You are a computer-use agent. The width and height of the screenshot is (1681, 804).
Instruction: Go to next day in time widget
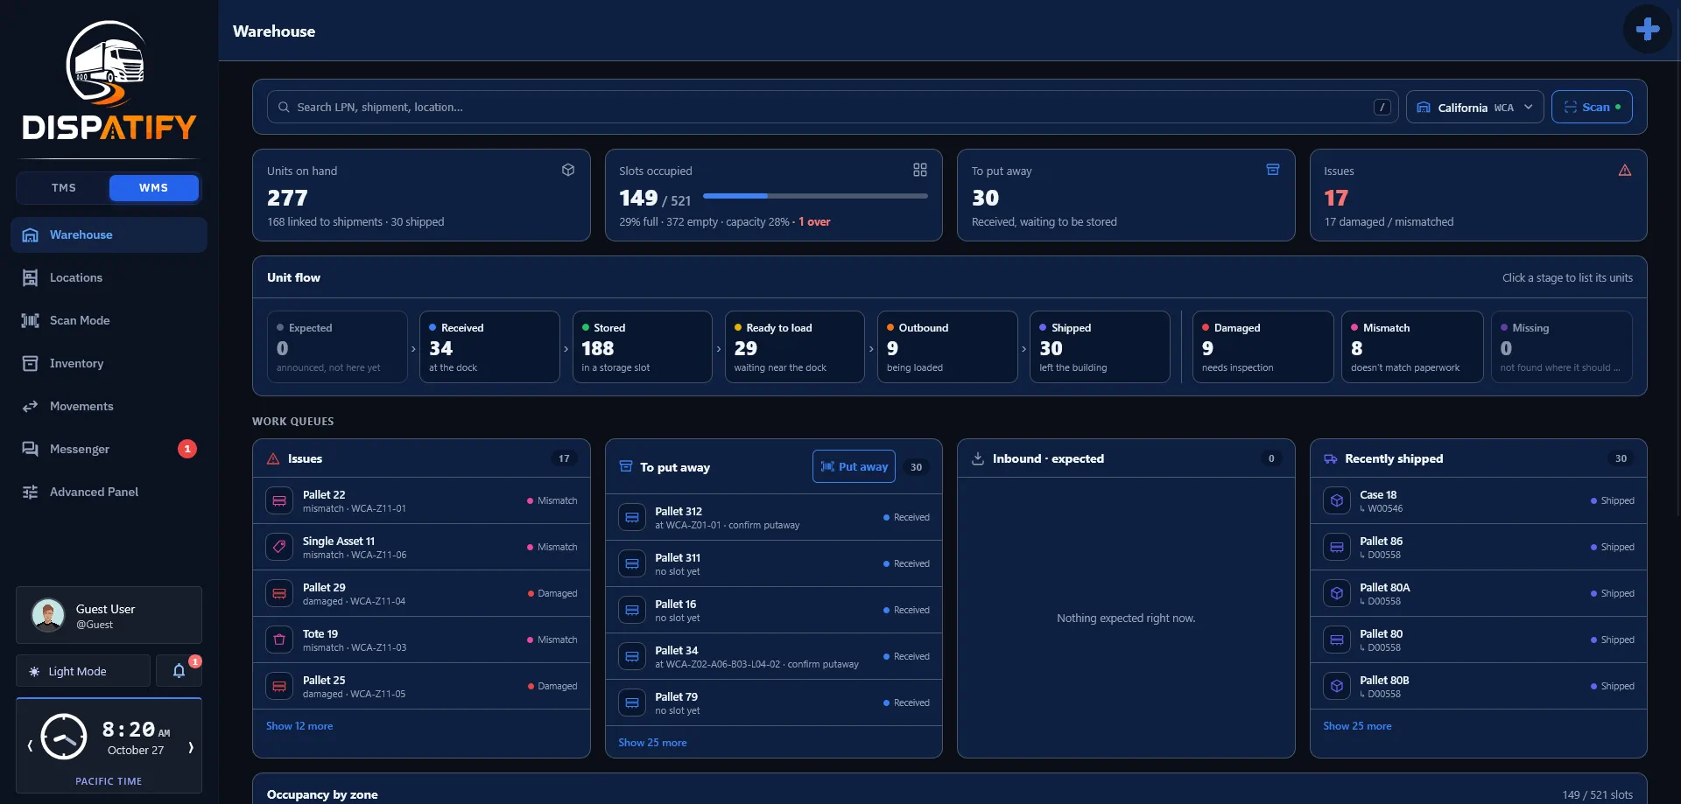(190, 746)
